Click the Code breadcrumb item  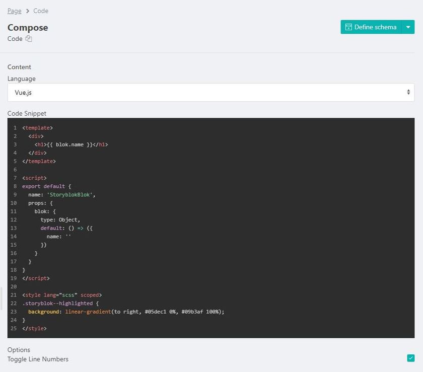[x=41, y=11]
